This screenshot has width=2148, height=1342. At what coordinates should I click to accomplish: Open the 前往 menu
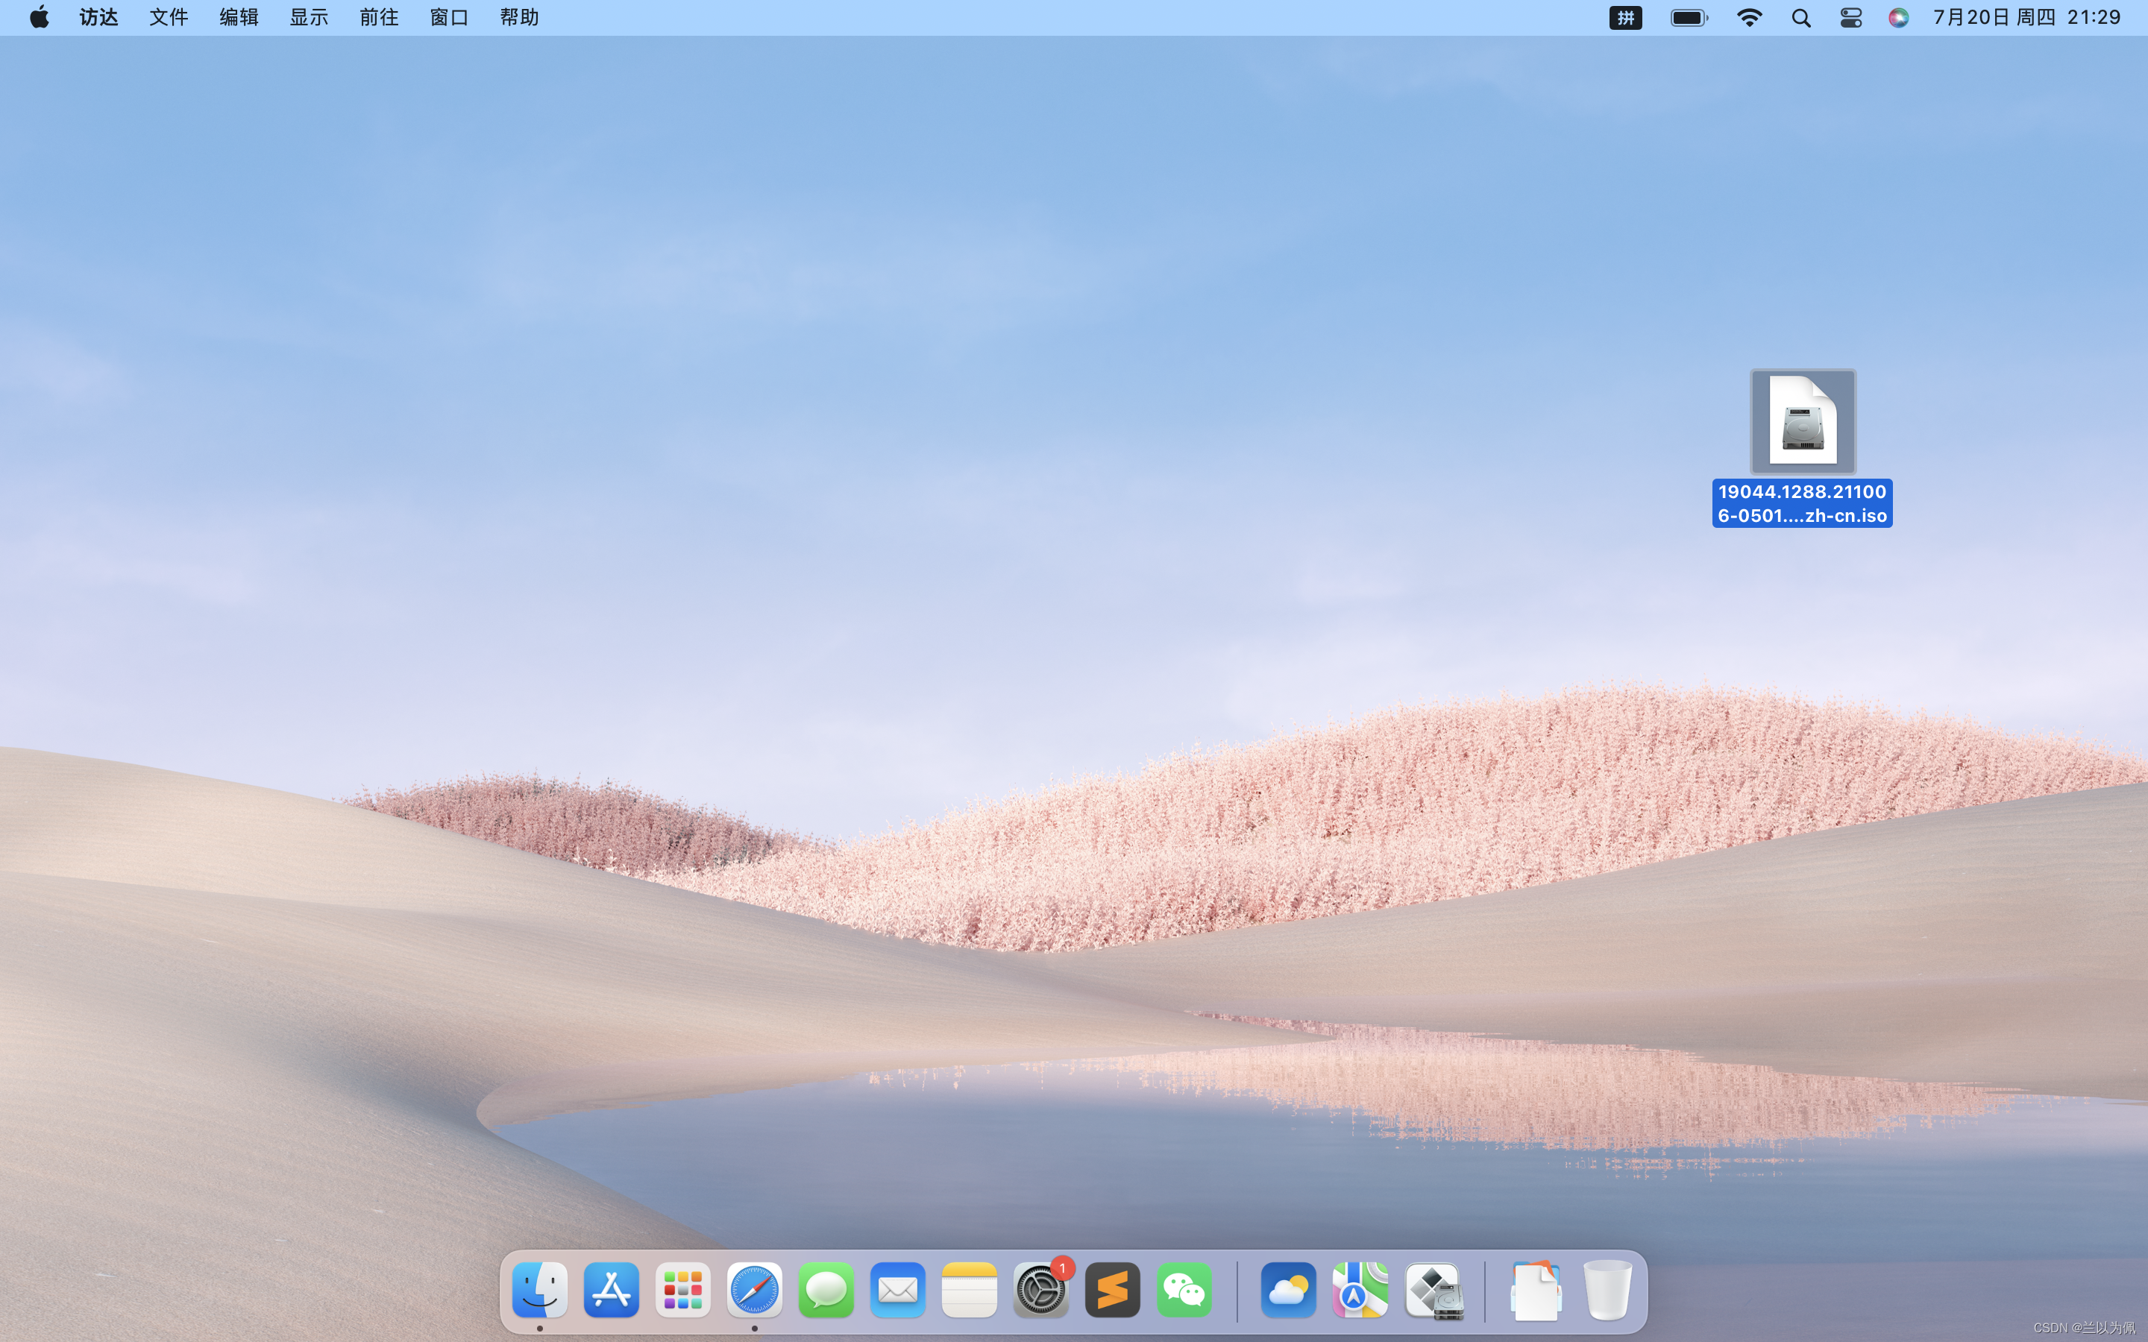(x=379, y=18)
